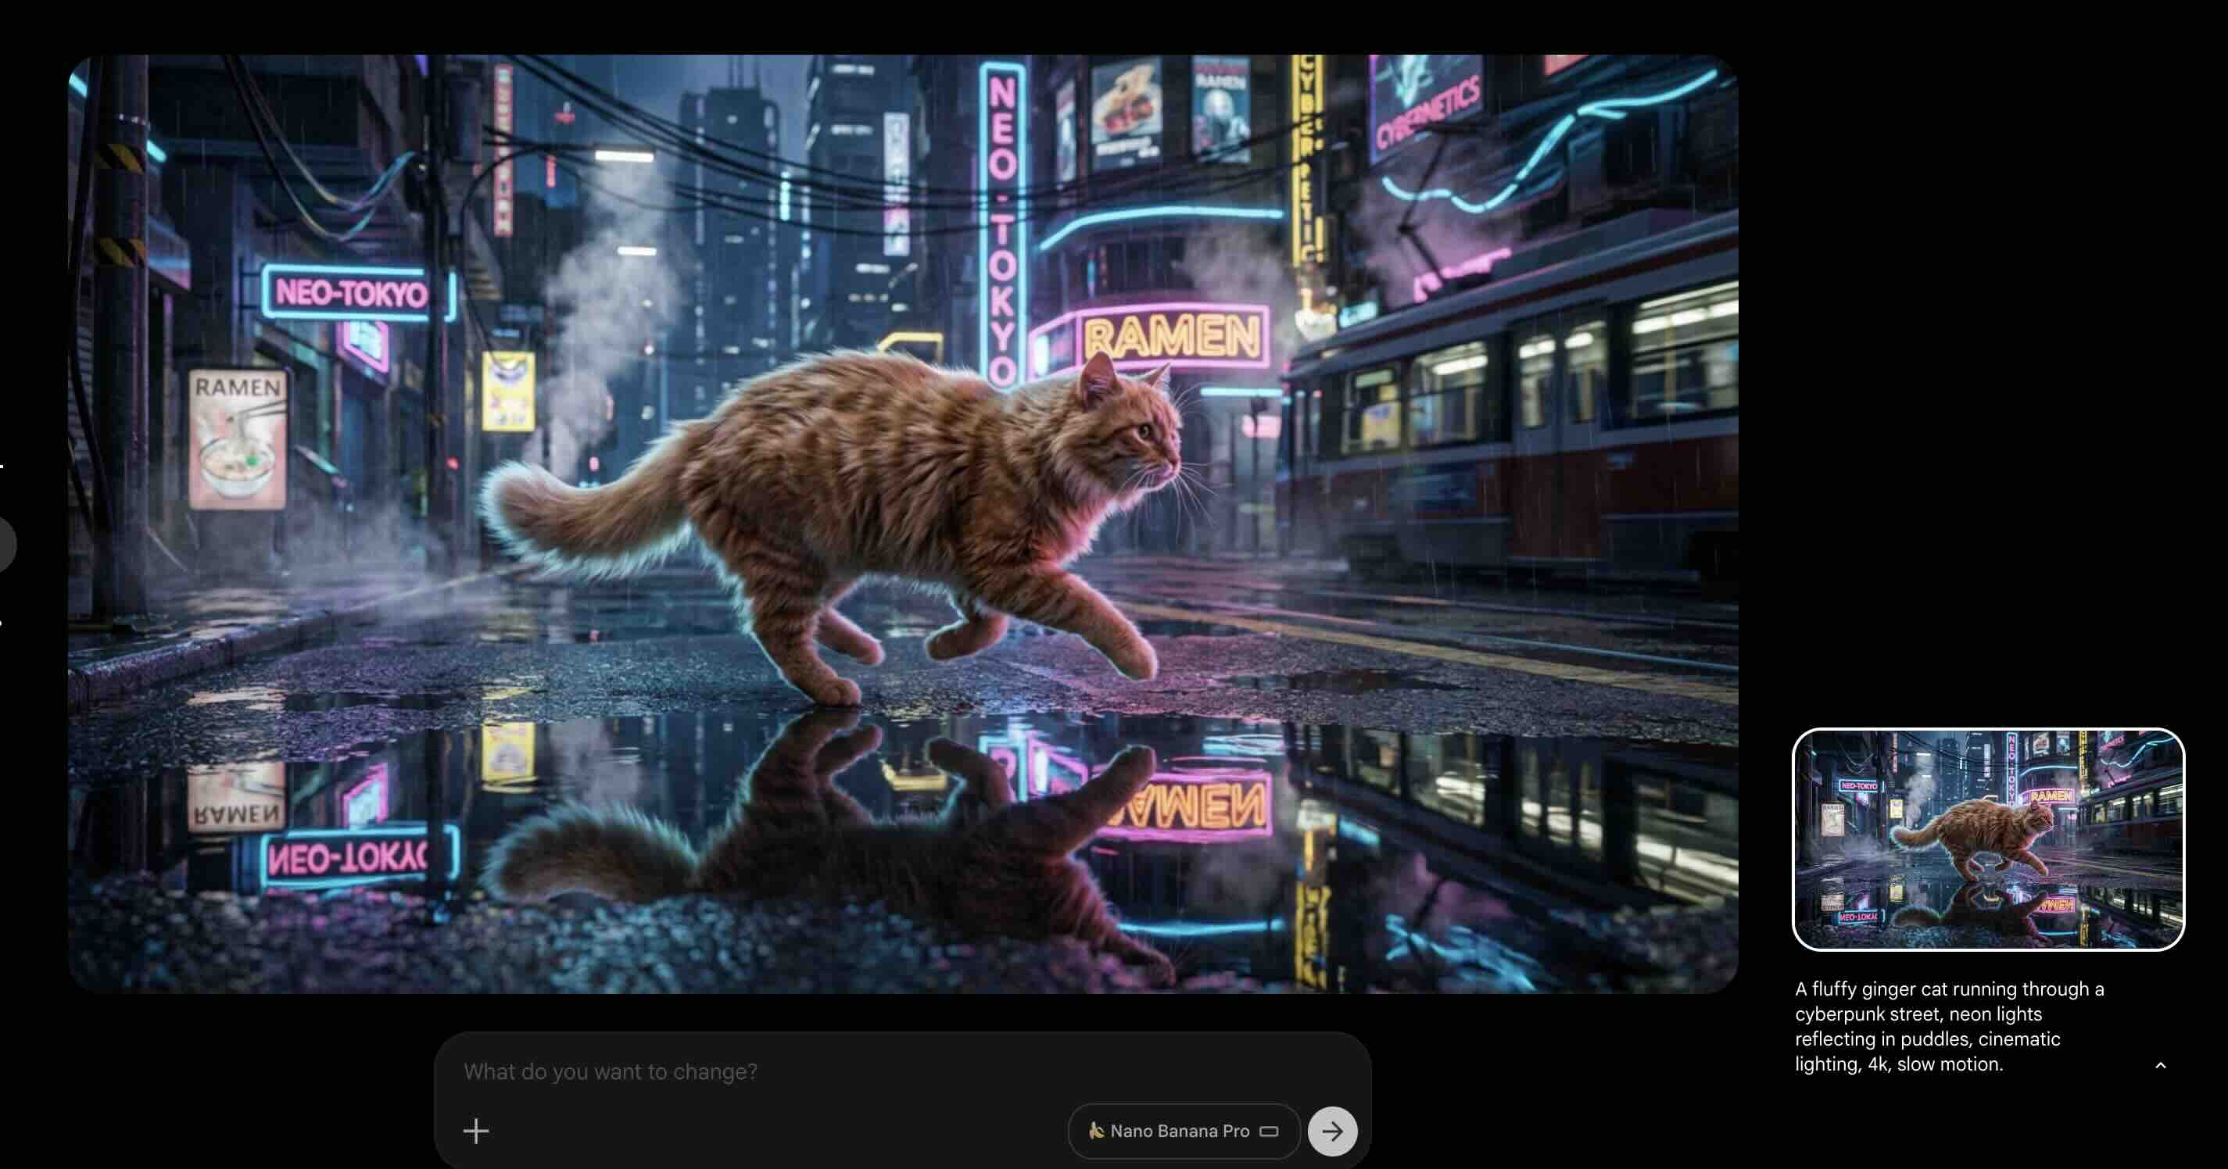Click the arrow submit button
Image resolution: width=2228 pixels, height=1169 pixels.
pos(1332,1131)
